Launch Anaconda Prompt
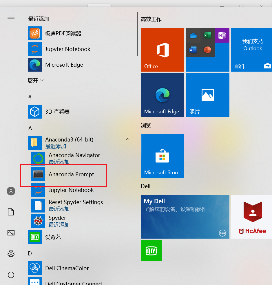Viewport: 272px width, 285px height. point(63,174)
